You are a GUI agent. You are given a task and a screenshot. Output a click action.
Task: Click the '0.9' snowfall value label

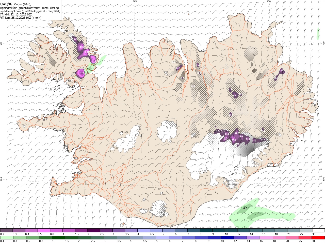pos(87,52)
